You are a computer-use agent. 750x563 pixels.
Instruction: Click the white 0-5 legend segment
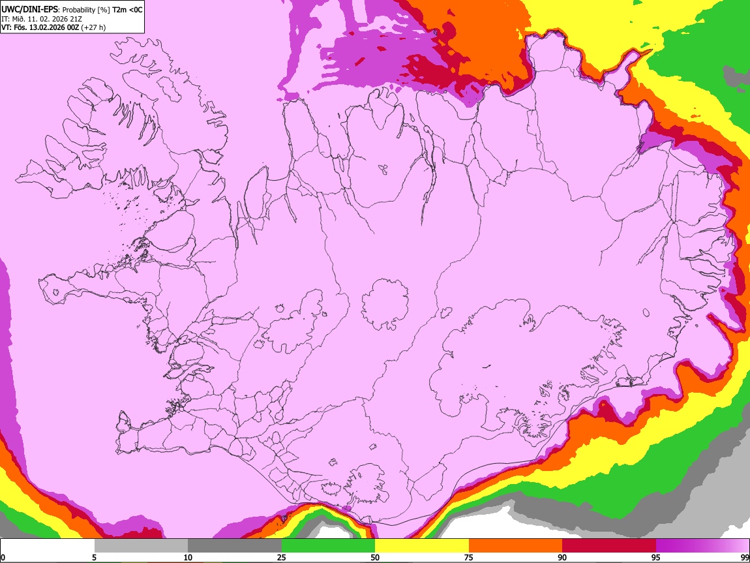pyautogui.click(x=48, y=546)
